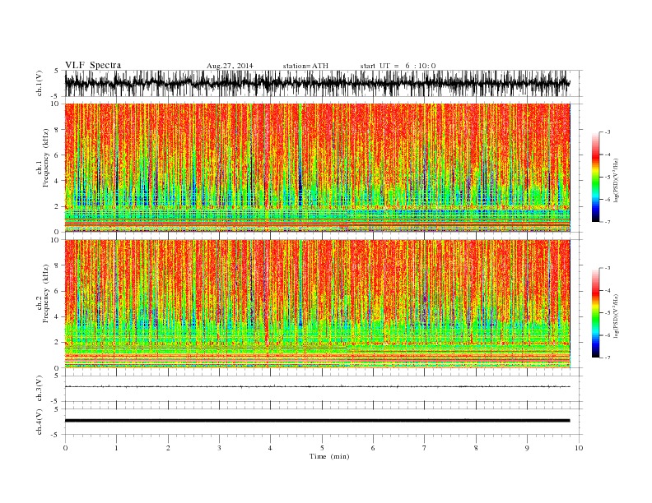The height and width of the screenshot is (503, 652).
Task: Click the thick ch.4 voltage trace band
Action: (318, 421)
